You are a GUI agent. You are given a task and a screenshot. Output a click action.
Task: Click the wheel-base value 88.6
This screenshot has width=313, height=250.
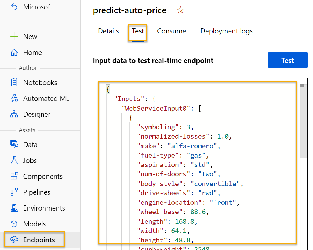[x=198, y=212]
